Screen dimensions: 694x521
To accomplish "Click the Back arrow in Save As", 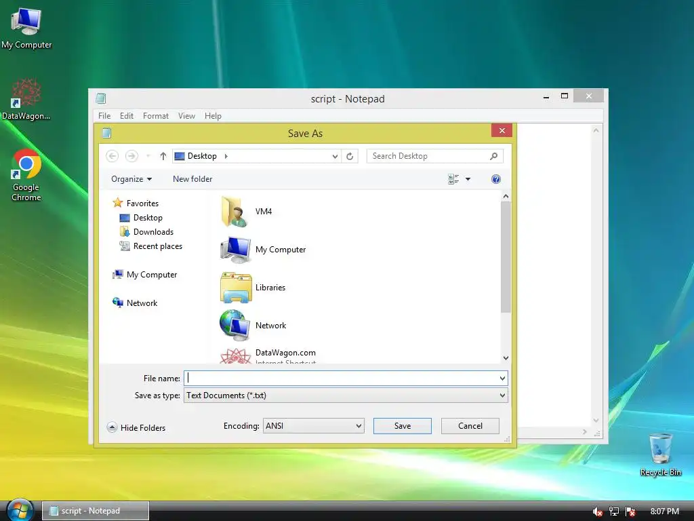I will click(112, 156).
